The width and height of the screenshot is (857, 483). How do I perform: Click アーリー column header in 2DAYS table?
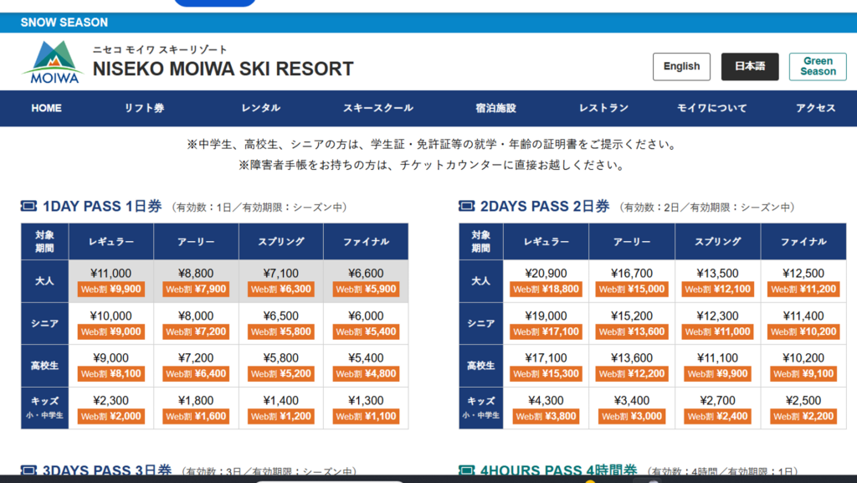pos(632,241)
